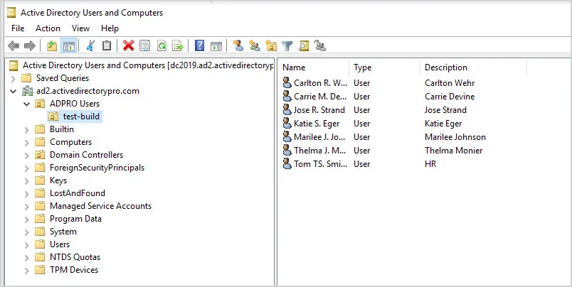Click the Carlton Wehr description cell
Screen dimensions: 572x287
tap(450, 83)
